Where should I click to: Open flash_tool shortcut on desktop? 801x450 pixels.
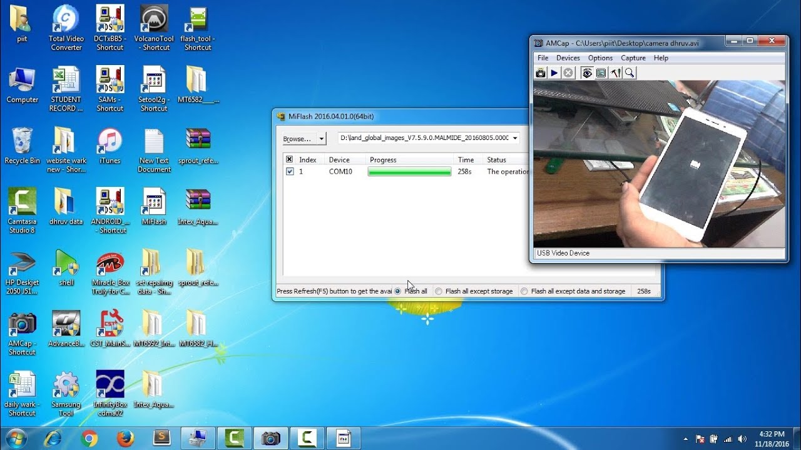pos(198,27)
